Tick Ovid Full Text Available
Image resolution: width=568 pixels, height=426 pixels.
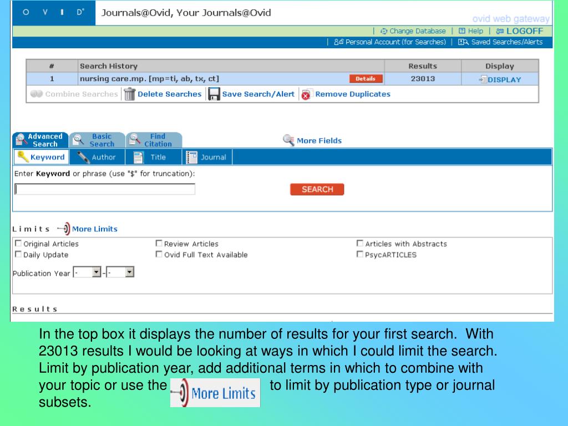(x=159, y=254)
